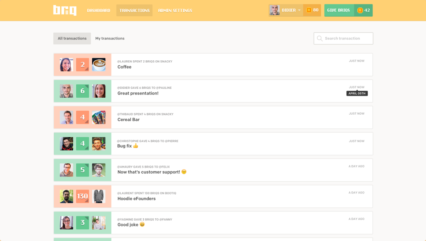Click Felix's avatar in customer support row
The image size is (426, 241).
[x=99, y=170]
